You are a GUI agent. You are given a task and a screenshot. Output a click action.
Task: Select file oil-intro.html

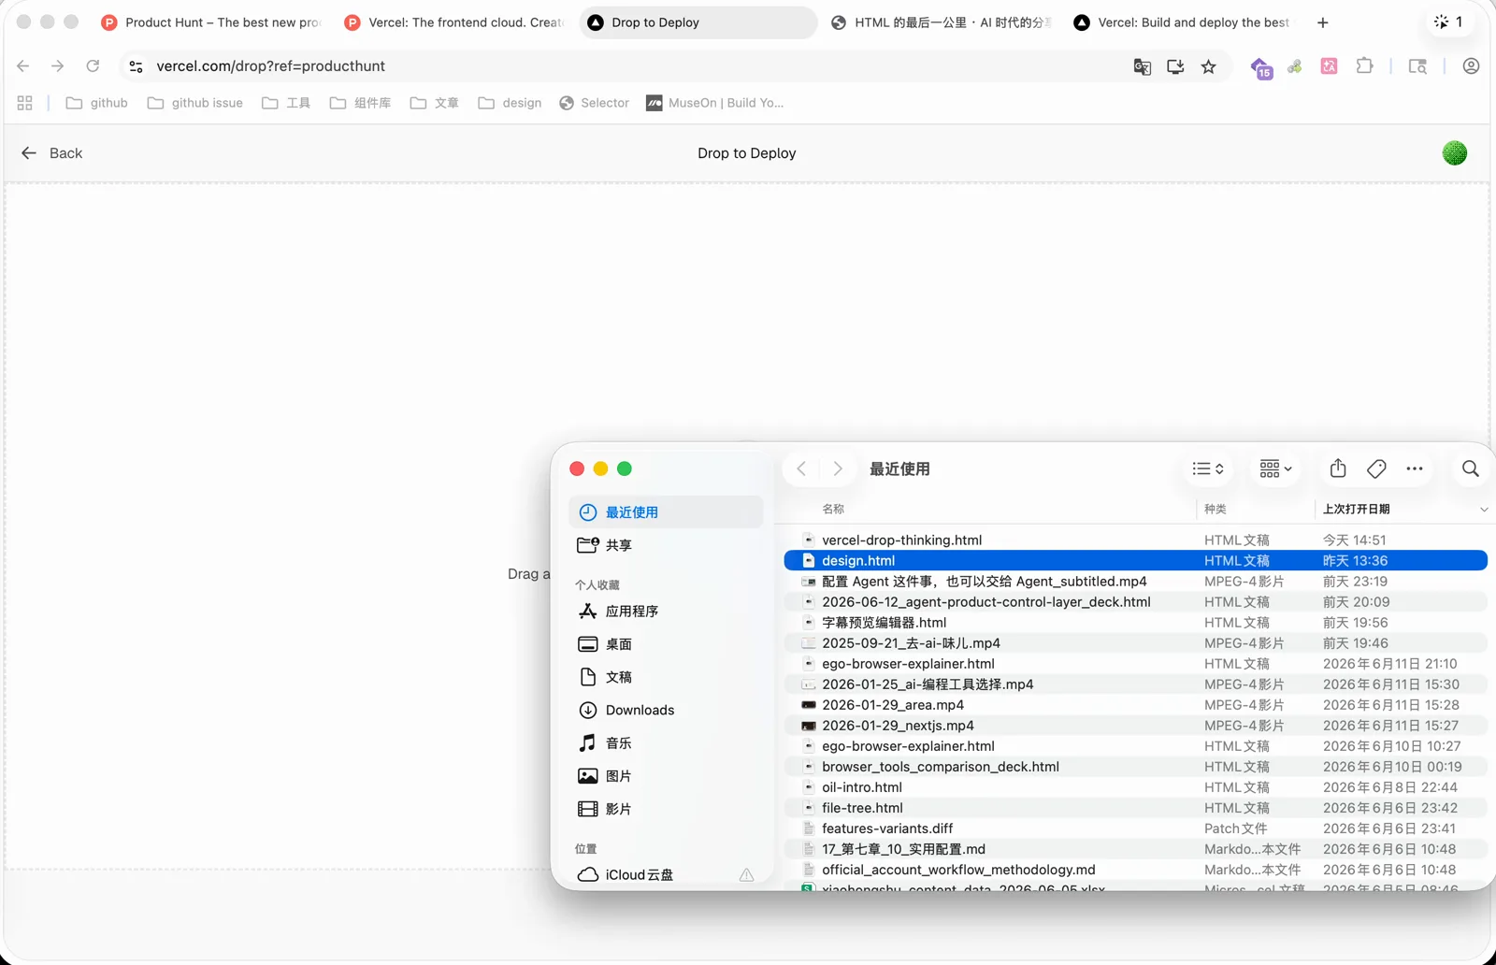coord(1135,787)
